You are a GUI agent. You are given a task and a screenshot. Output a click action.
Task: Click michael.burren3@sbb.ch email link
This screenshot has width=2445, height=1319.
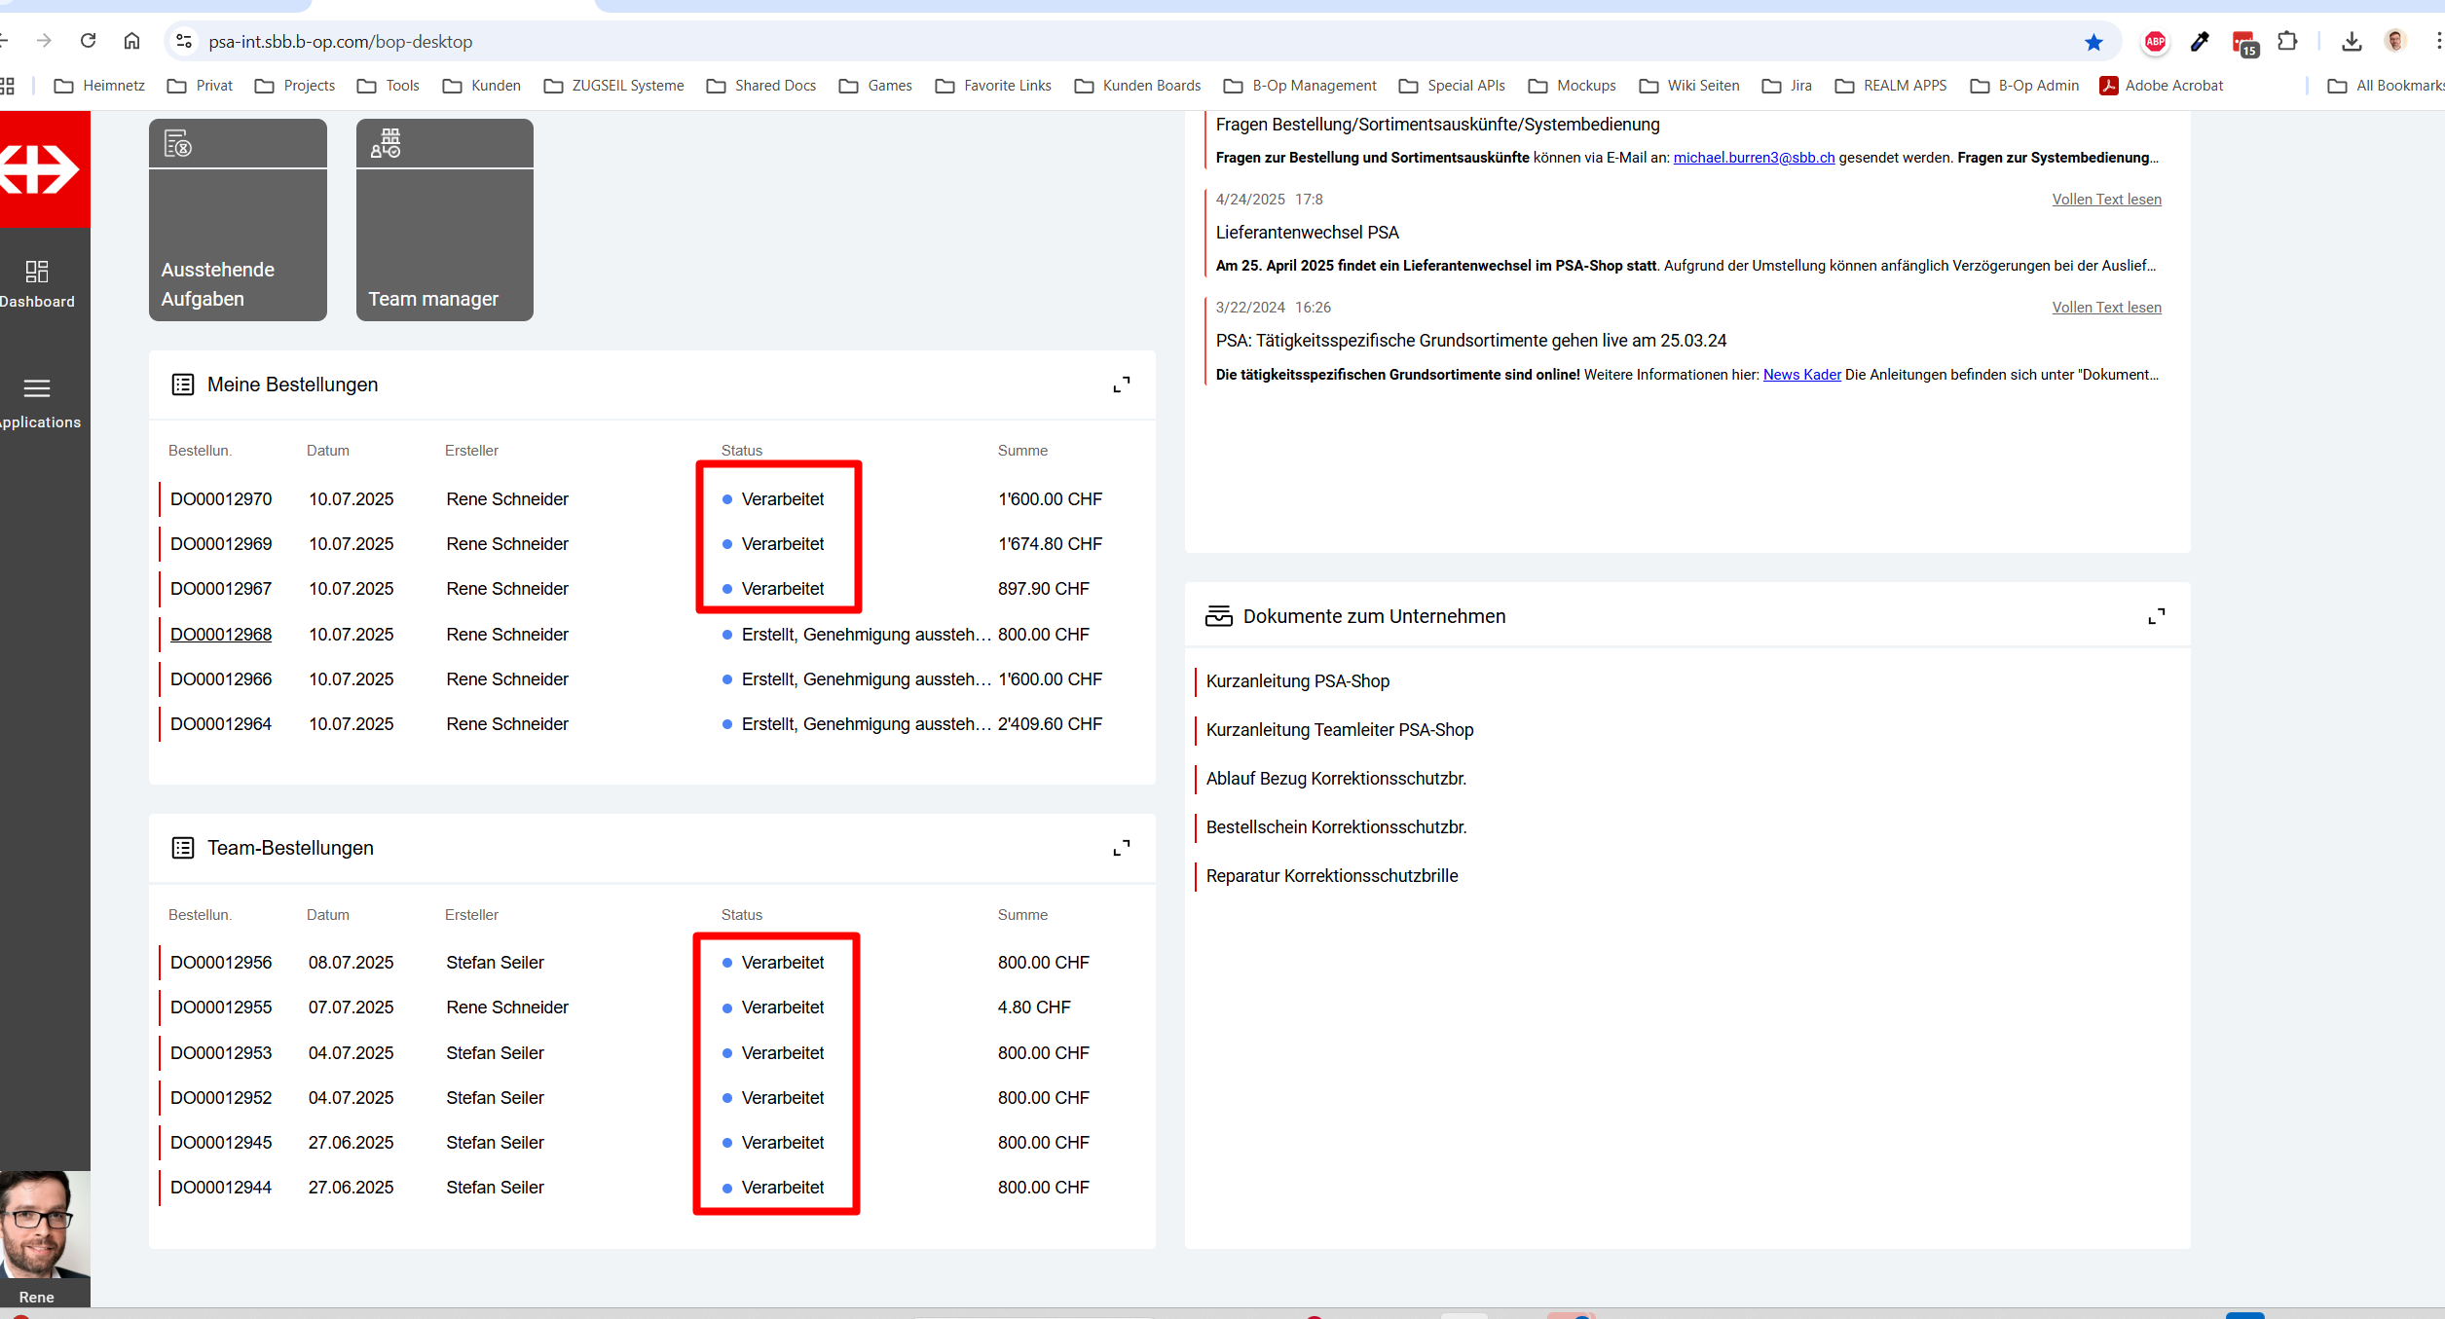click(1753, 158)
